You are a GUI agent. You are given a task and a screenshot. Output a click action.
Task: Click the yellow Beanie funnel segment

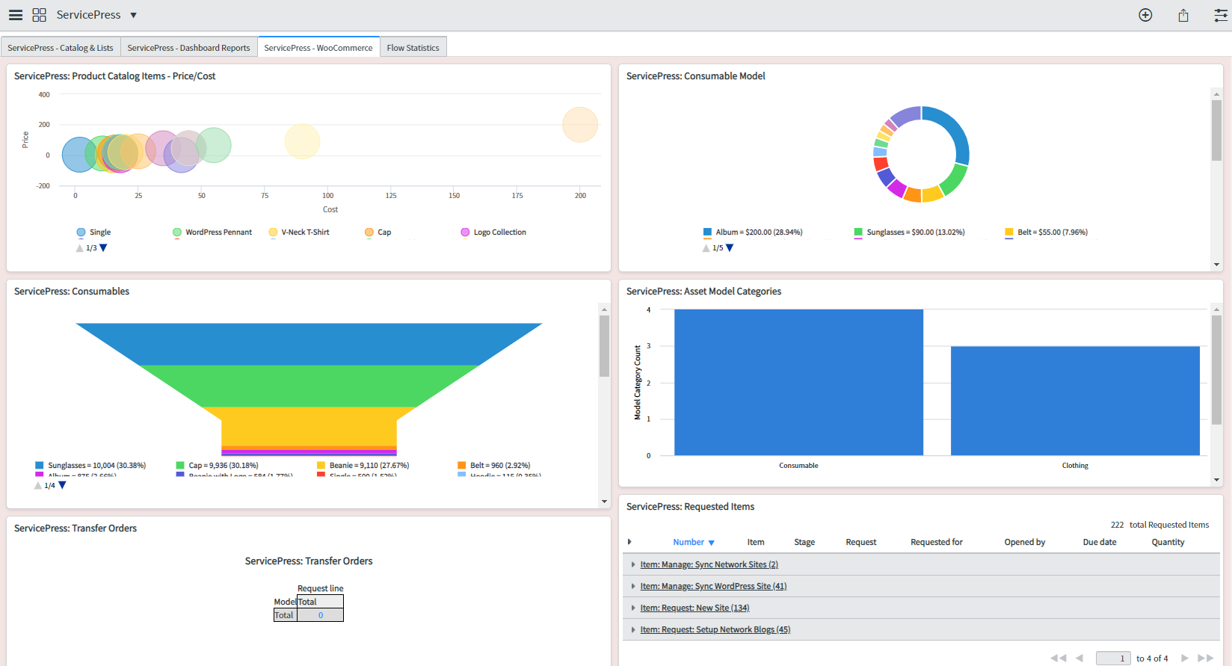309,426
